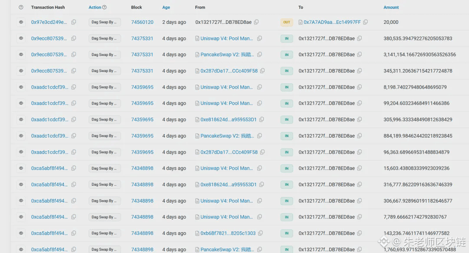469x253 pixels.
Task: Copy To address 0x7A7AD9aa...Ec14997FF
Action: point(366,22)
